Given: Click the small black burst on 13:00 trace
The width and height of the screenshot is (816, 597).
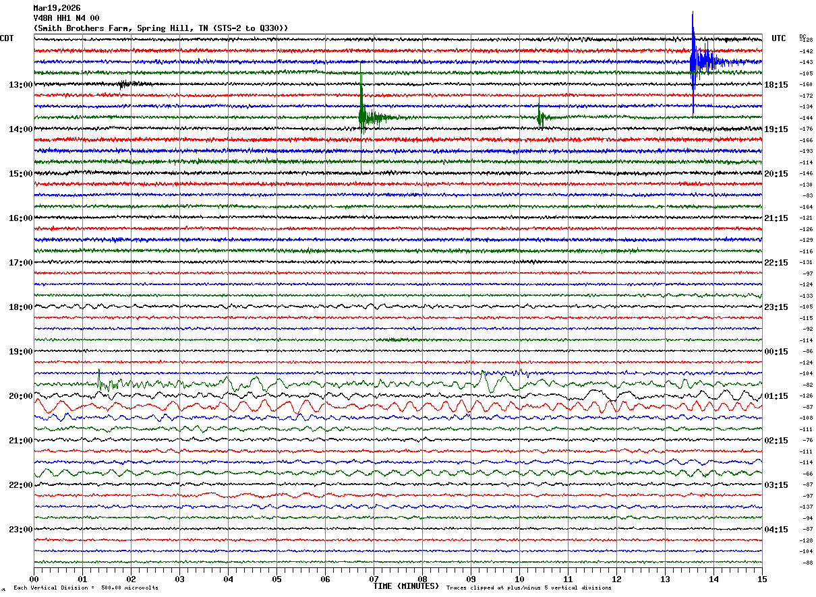Looking at the screenshot, I should pyautogui.click(x=125, y=84).
